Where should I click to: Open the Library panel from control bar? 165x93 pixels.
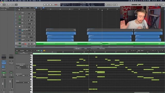coord(2,5)
